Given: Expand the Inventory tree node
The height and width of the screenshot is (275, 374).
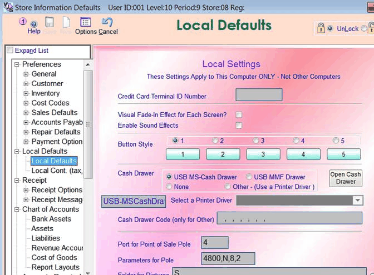Looking at the screenshot, I should pos(26,93).
